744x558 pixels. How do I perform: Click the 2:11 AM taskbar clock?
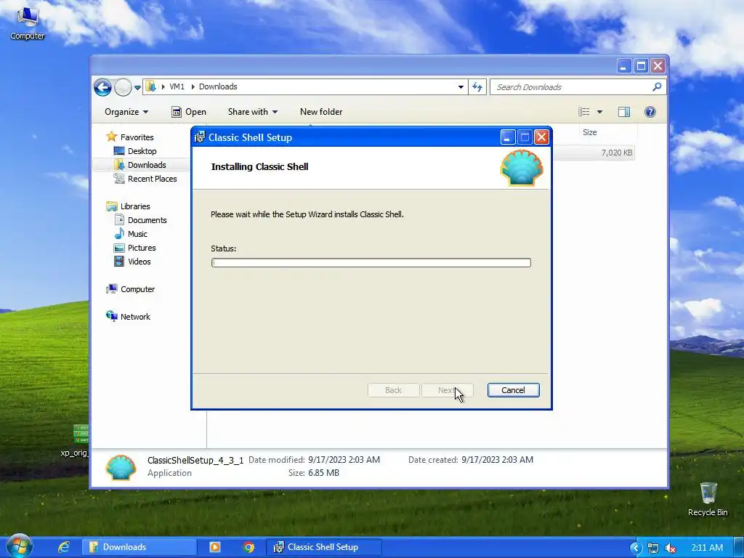(707, 548)
